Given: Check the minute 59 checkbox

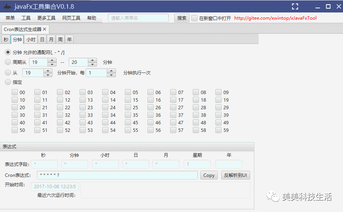Looking at the screenshot, I should [x=218, y=130].
